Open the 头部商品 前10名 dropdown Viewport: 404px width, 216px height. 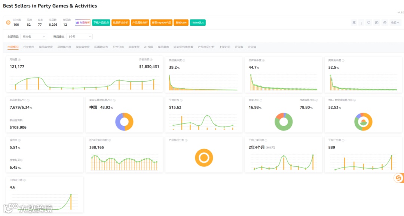(34, 37)
